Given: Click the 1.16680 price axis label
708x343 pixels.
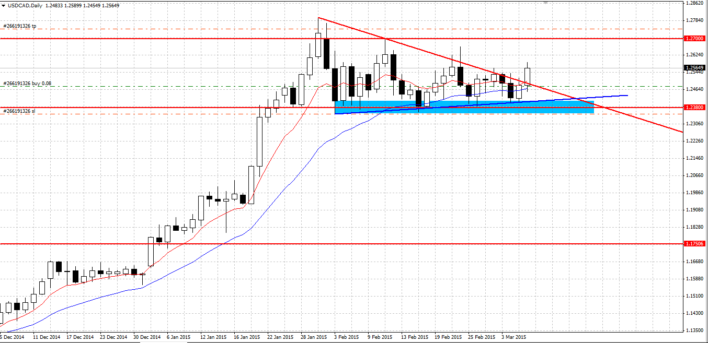Looking at the screenshot, I should [x=695, y=262].
